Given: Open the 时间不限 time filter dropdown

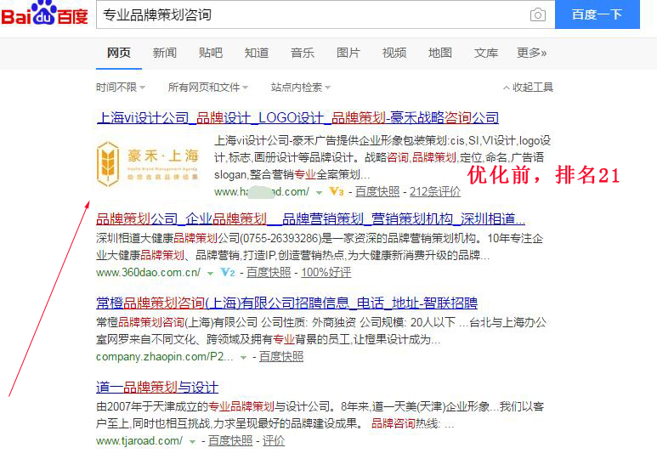Looking at the screenshot, I should (x=121, y=88).
